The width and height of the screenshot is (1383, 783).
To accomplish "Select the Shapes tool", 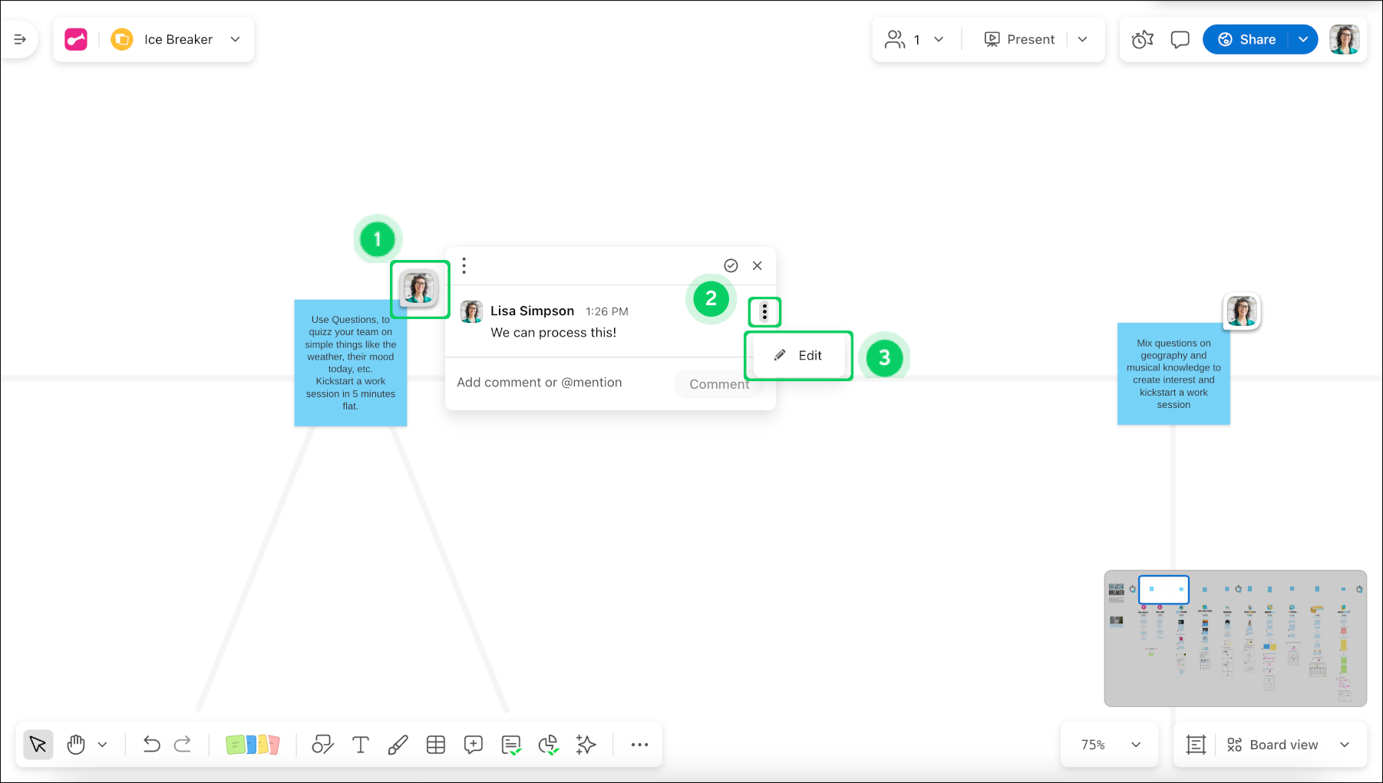I will [322, 745].
